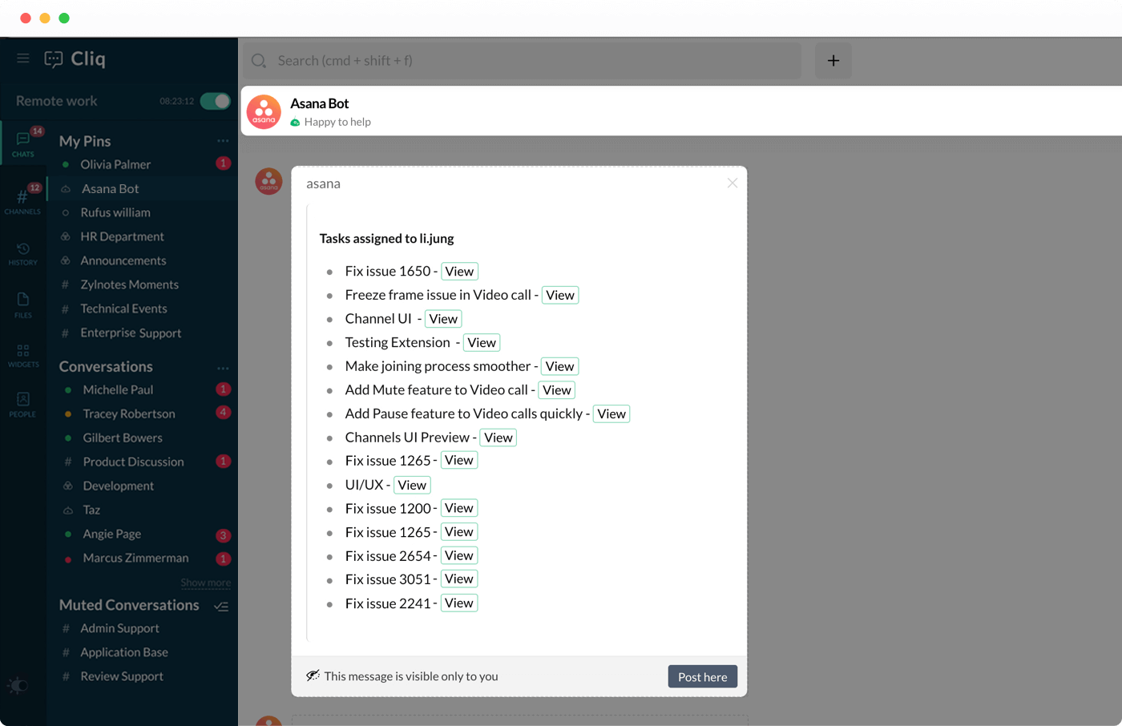View Channels UI Preview task

(498, 438)
